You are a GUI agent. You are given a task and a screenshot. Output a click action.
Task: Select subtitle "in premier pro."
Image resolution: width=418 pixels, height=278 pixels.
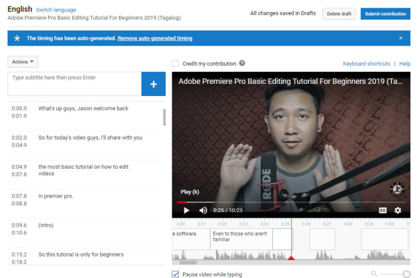click(x=56, y=196)
